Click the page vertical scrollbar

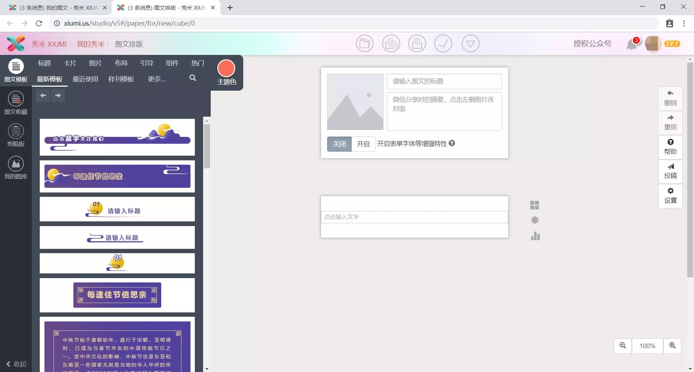coord(690,170)
